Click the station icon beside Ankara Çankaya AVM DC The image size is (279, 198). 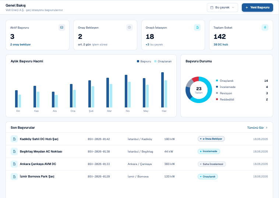pyautogui.click(x=14, y=164)
